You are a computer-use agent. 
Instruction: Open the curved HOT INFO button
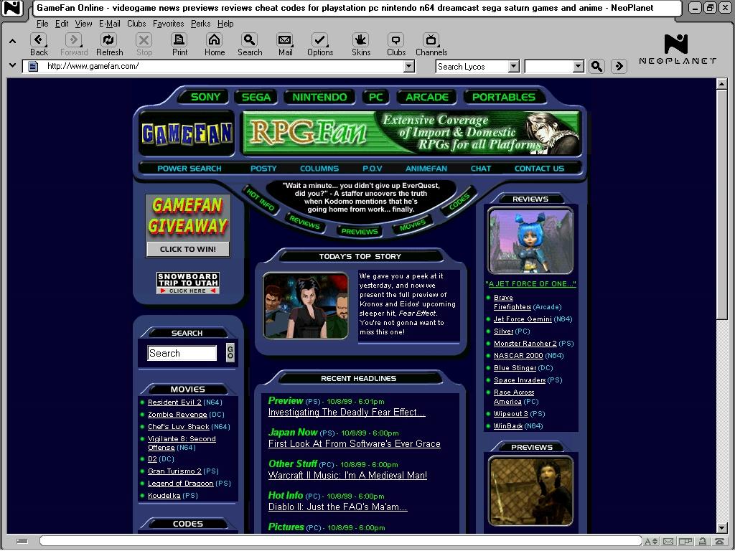(x=261, y=200)
